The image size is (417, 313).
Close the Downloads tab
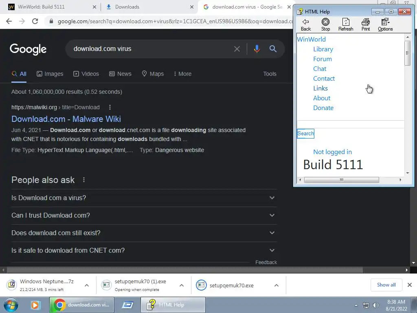point(192,7)
